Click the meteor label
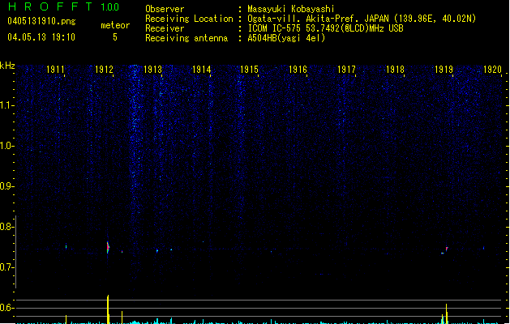 [115, 25]
